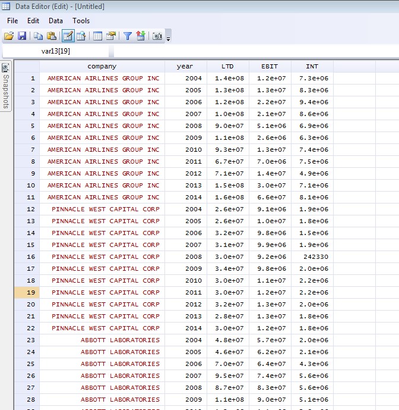The height and width of the screenshot is (410, 399).
Task: Open the Variables Manager grid icon
Action: click(x=97, y=36)
